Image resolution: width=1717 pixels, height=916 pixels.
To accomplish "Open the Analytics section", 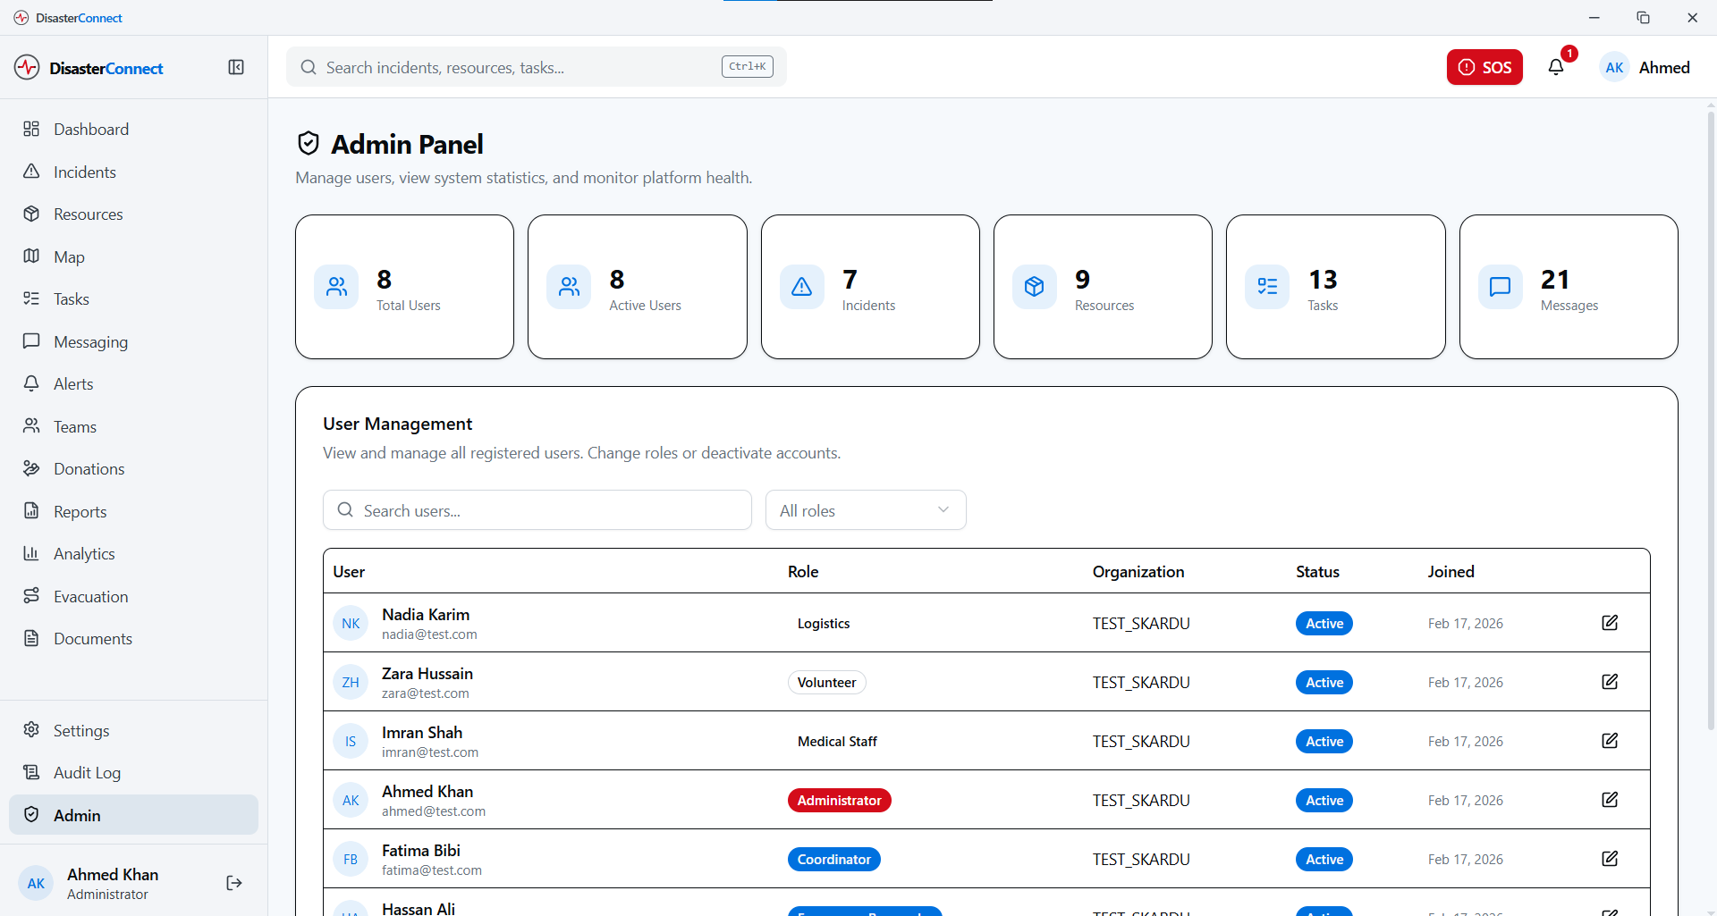I will click(84, 553).
